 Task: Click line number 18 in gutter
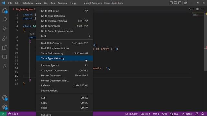coord(16,84)
